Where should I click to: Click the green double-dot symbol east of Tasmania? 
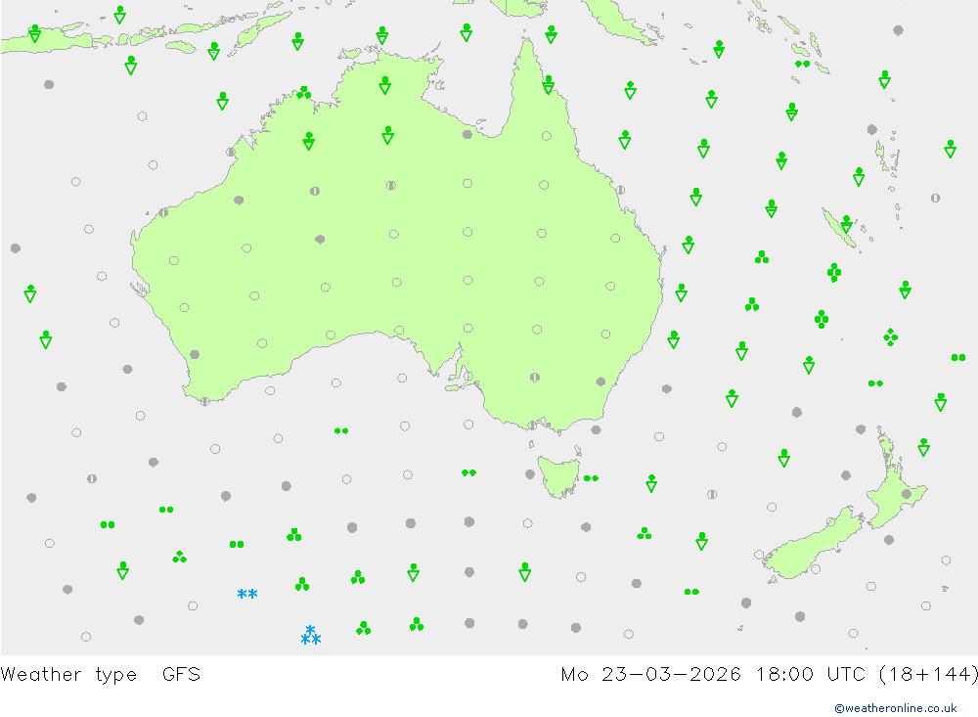pos(591,478)
